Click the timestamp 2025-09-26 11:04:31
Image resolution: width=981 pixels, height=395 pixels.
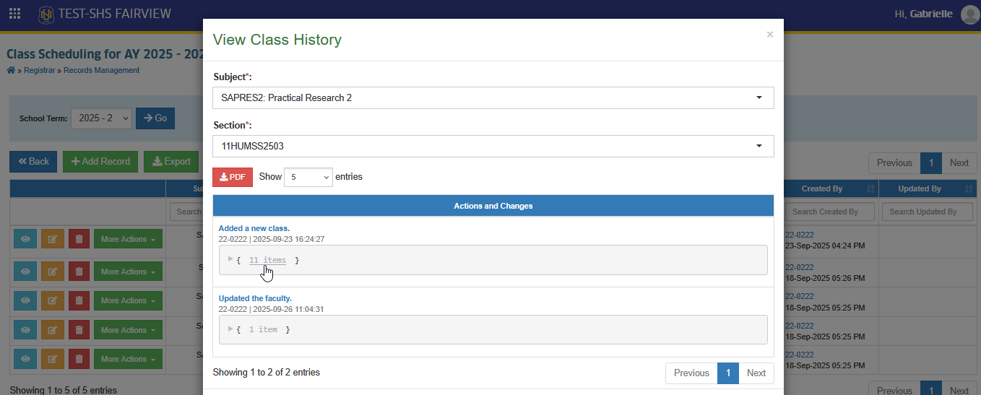pyautogui.click(x=289, y=309)
